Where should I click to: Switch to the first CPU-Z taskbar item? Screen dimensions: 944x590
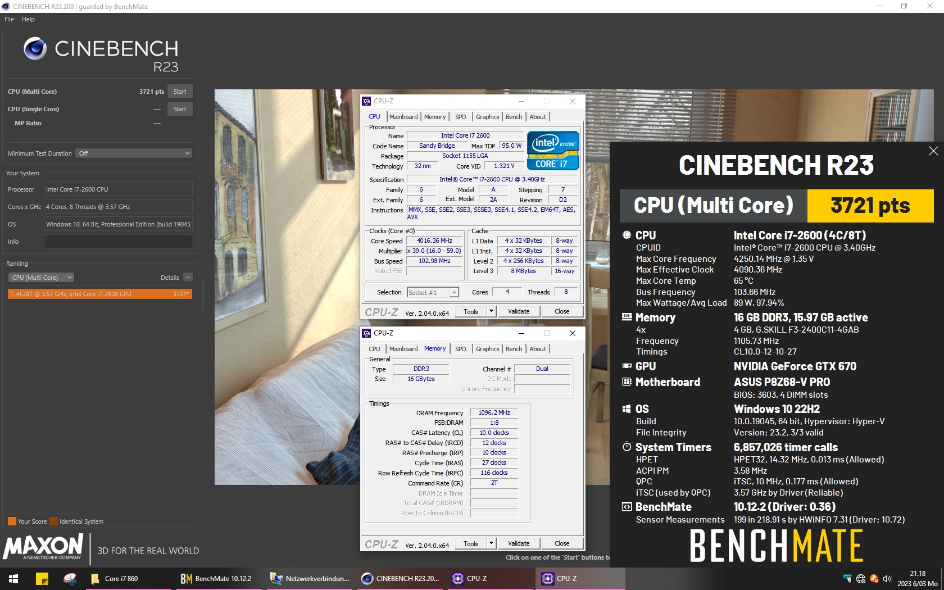pos(491,579)
